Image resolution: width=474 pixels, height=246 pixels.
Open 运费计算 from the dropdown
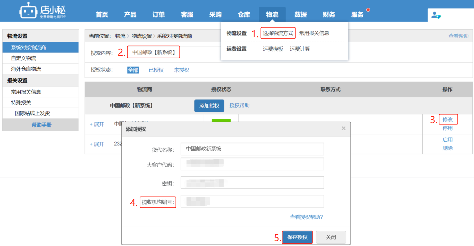[300, 49]
